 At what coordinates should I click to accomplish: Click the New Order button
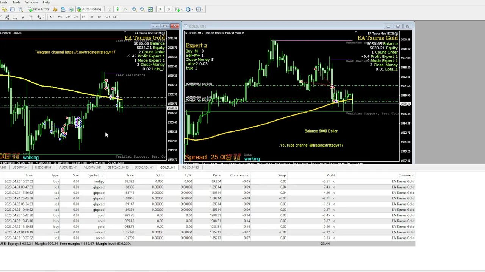coord(39,9)
